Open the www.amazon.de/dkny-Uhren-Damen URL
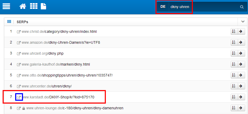Image resolution: width=248 pixels, height=114 pixels. point(61,42)
